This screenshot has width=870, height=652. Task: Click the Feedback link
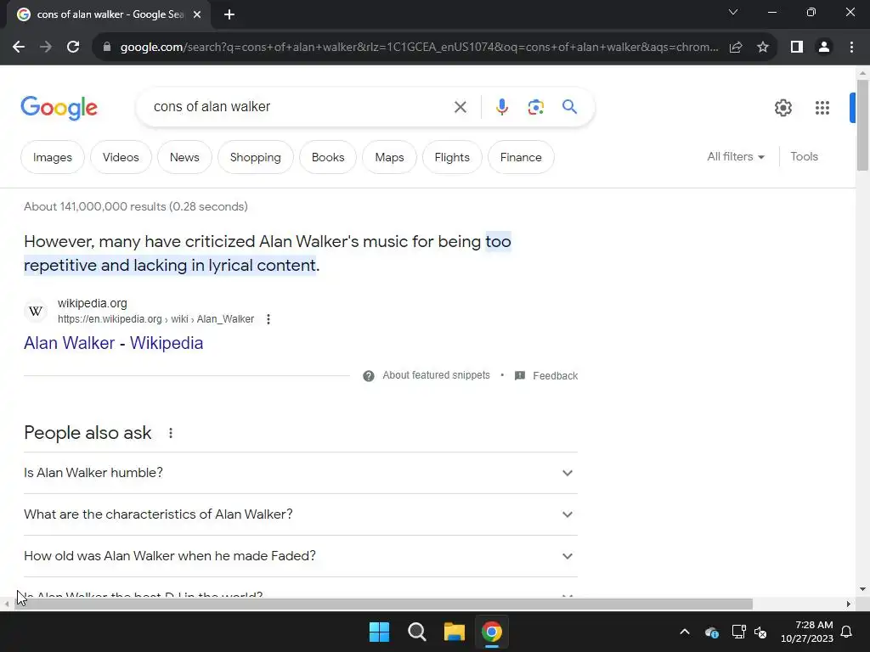point(555,376)
